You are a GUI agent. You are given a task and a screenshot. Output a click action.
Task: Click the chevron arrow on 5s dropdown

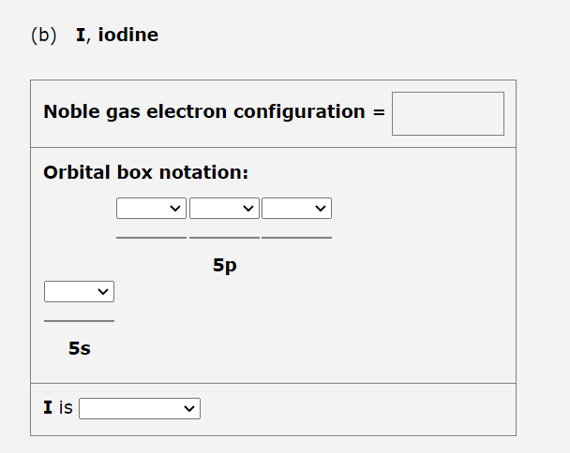tap(103, 292)
